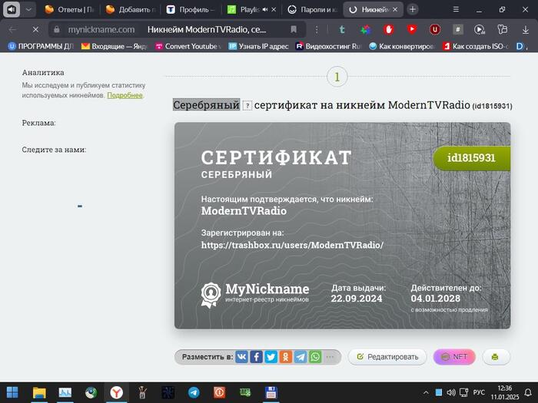This screenshot has height=403, width=538.
Task: Click the site lock security icon
Action: click(x=57, y=30)
